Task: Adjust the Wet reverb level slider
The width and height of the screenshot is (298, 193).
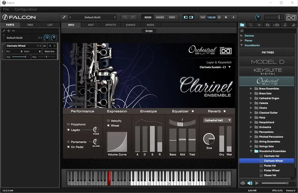Action: 229,139
